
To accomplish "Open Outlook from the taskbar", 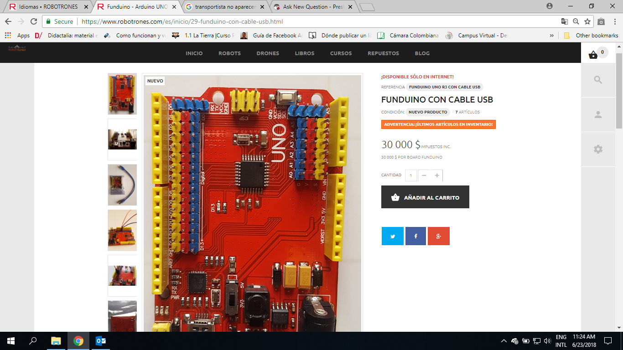I will [x=101, y=341].
